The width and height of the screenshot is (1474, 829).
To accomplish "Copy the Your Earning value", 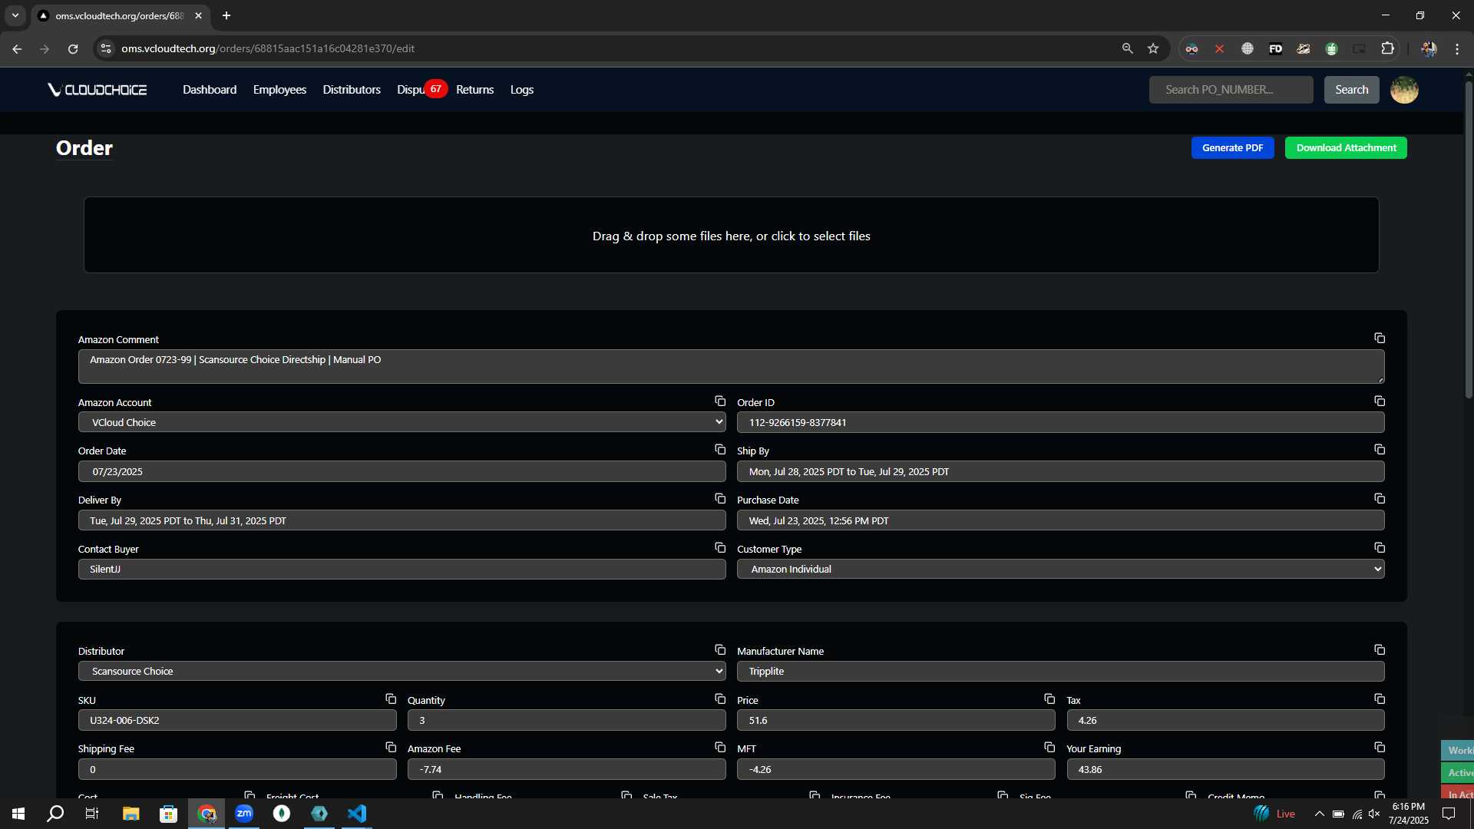I will 1380,748.
